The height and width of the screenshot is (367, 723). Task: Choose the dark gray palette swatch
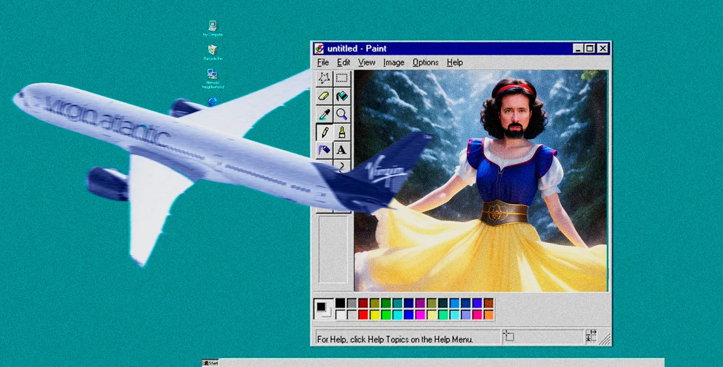tap(352, 303)
